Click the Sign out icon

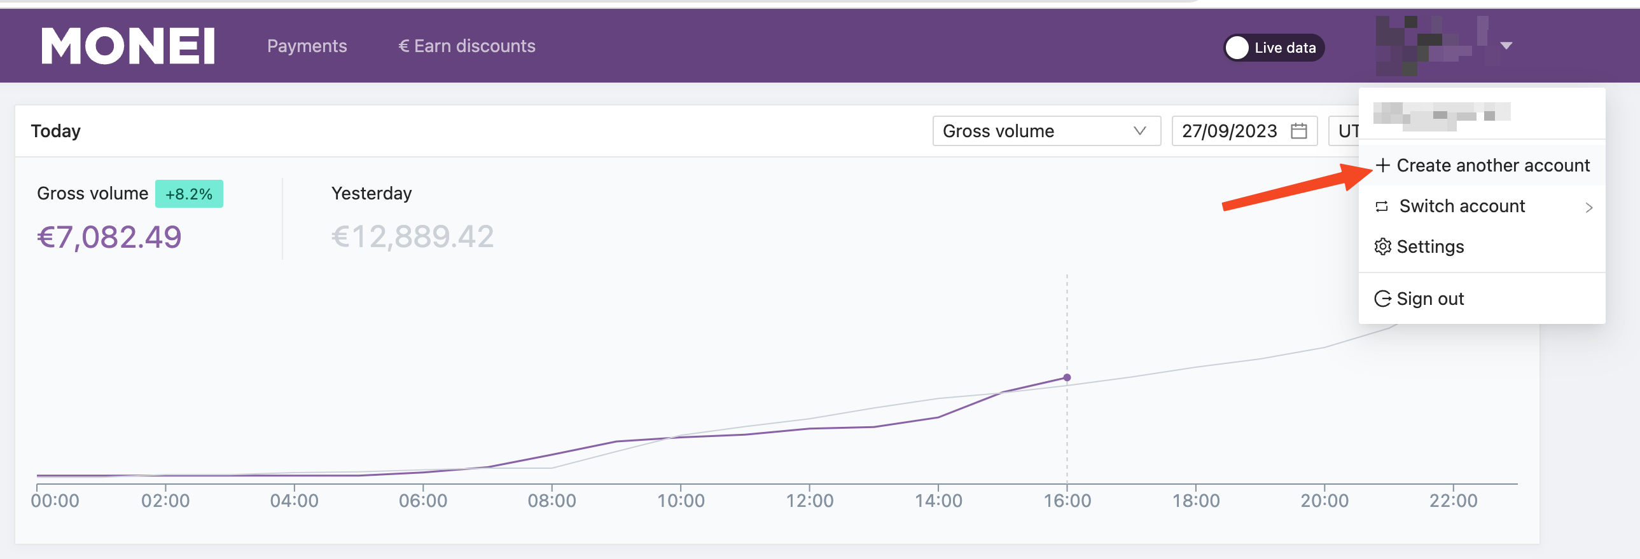[1382, 299]
